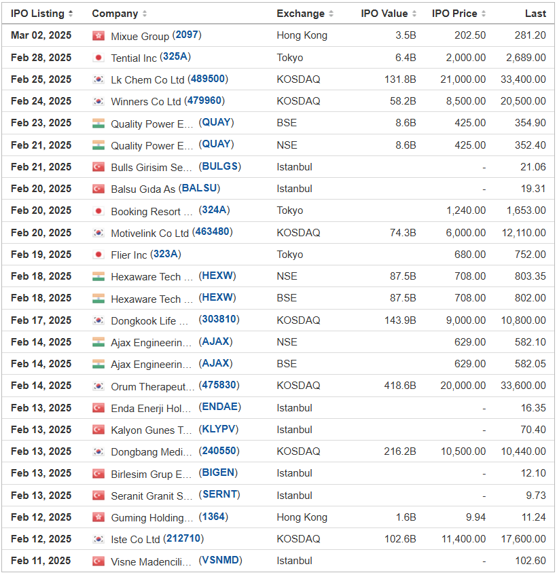
Task: Sort by IPO Value column arrows
Action: coord(414,14)
